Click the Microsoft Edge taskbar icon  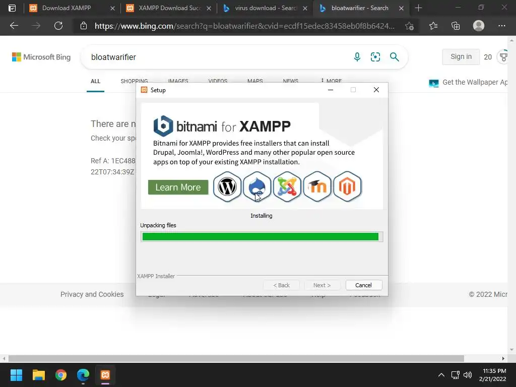click(83, 375)
